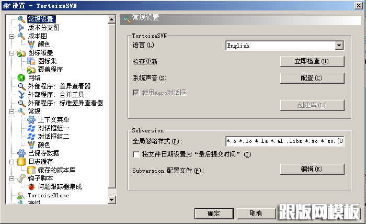Click the 问题跟踪器集成 bug icon
The image size is (366, 224).
pyautogui.click(x=31, y=187)
